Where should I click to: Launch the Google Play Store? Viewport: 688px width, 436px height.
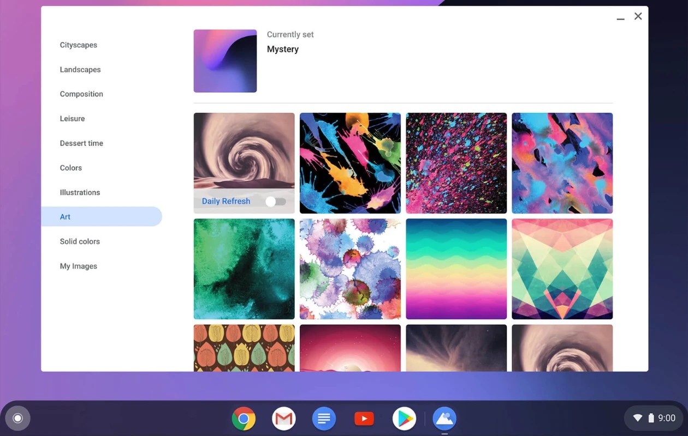pos(404,418)
